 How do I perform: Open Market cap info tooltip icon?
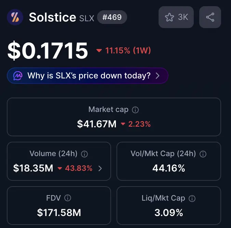tap(135, 110)
